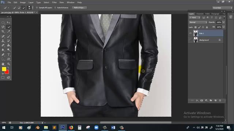This screenshot has width=234, height=131.
Task: Change screen mode button
Action: point(8,78)
